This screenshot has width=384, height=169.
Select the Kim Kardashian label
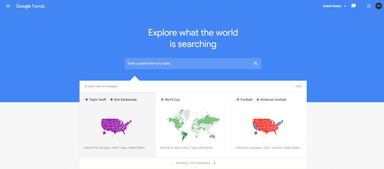pos(126,100)
